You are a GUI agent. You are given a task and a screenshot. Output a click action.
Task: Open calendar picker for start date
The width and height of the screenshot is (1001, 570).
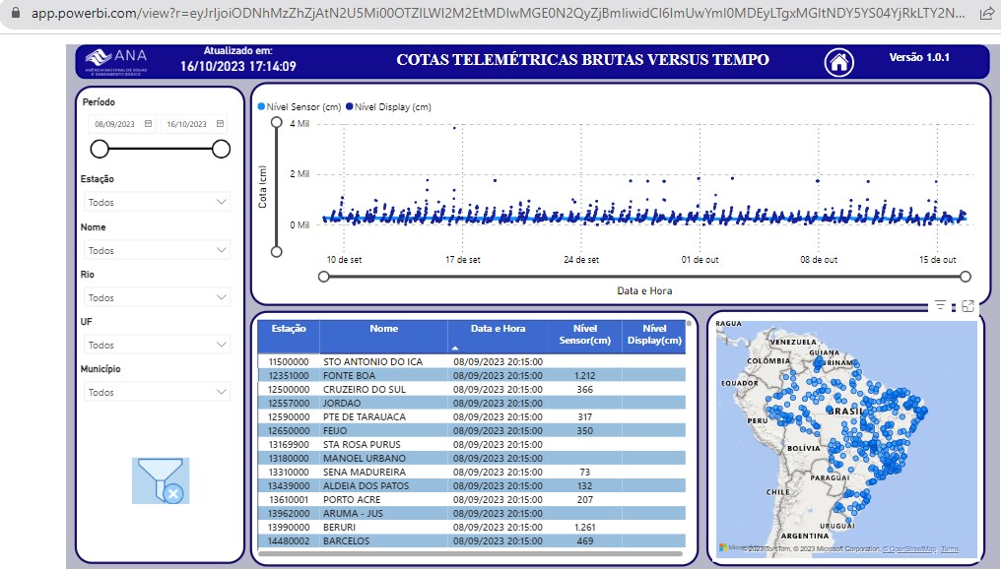[x=148, y=124]
